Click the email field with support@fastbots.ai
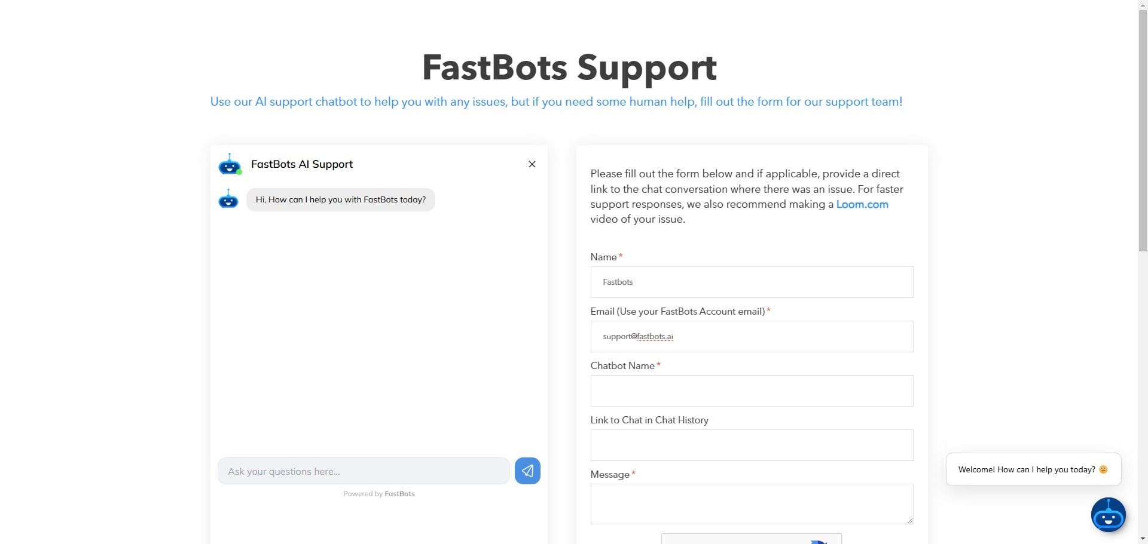 [752, 336]
